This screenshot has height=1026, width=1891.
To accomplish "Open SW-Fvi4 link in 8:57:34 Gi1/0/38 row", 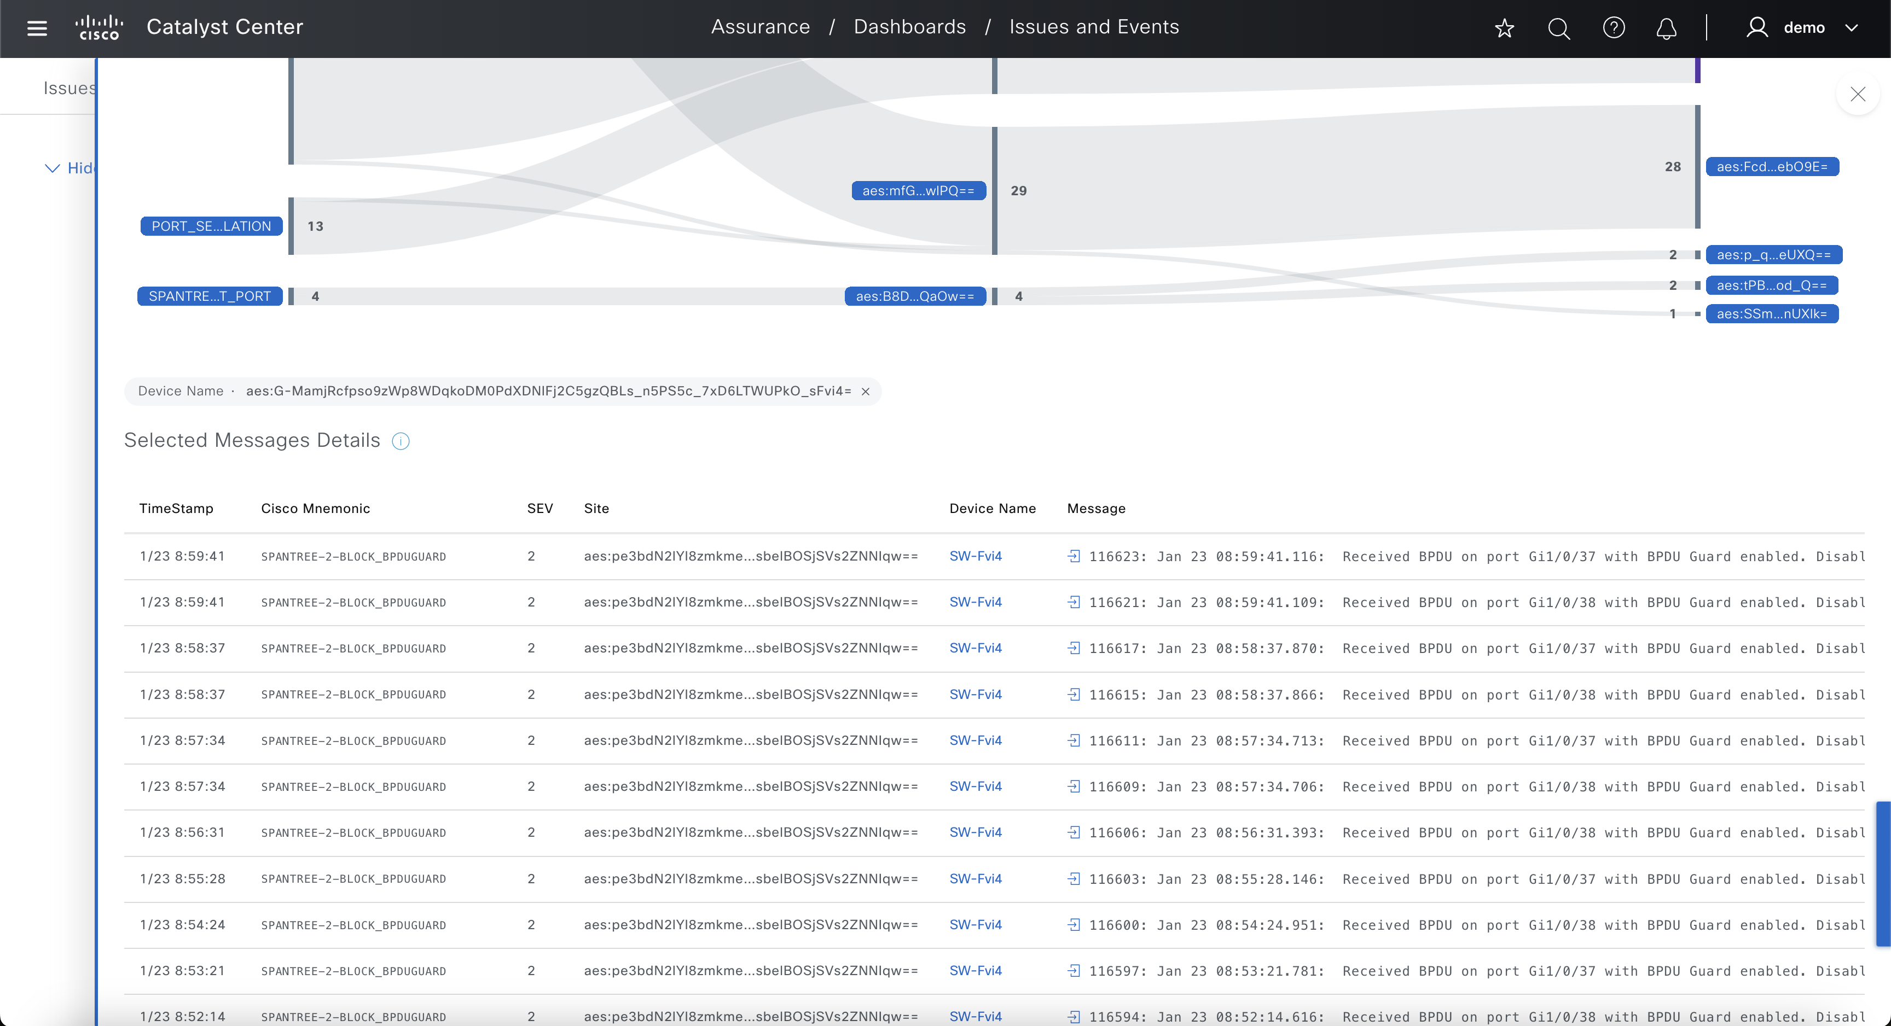I will 976,787.
